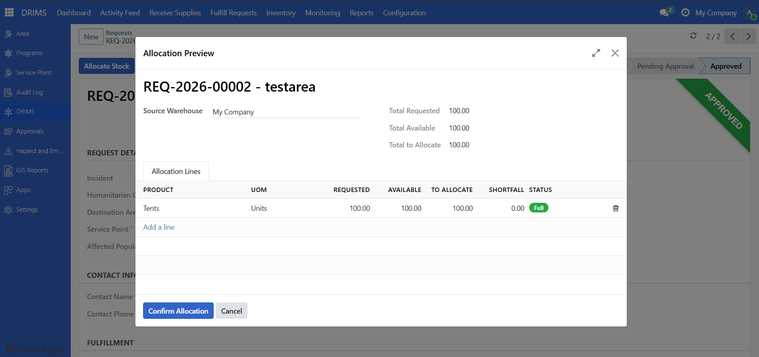Screen dimensions: 759x357
Task: Select the Approved status stage
Action: point(726,66)
